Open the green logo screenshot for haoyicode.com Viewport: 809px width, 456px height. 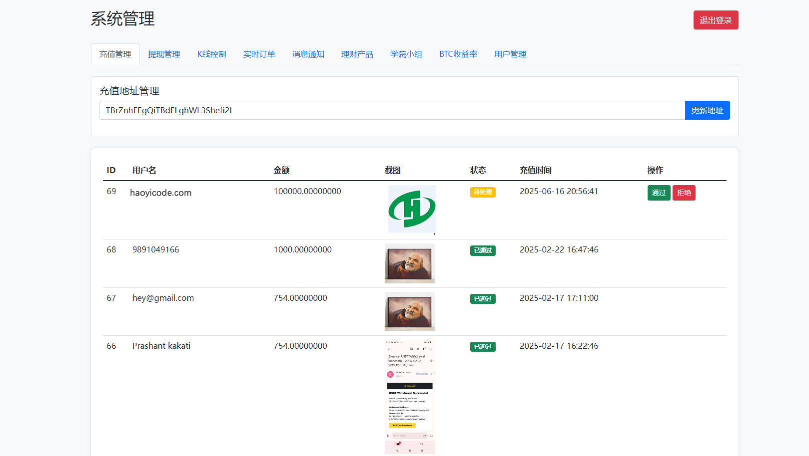(x=412, y=209)
